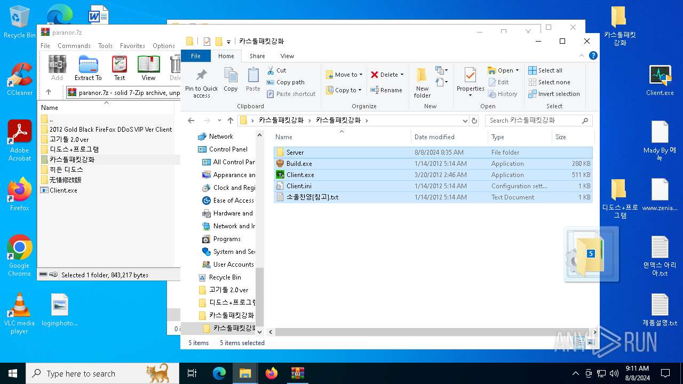Click the Cut command

(277, 70)
